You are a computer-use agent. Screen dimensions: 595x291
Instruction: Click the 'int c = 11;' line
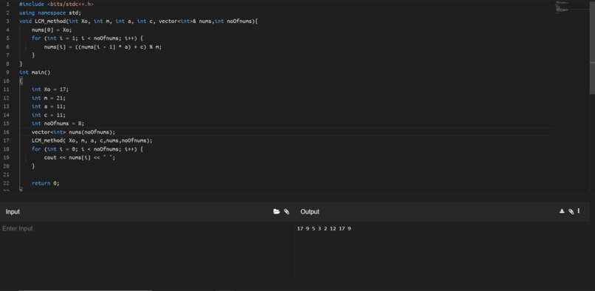49,114
